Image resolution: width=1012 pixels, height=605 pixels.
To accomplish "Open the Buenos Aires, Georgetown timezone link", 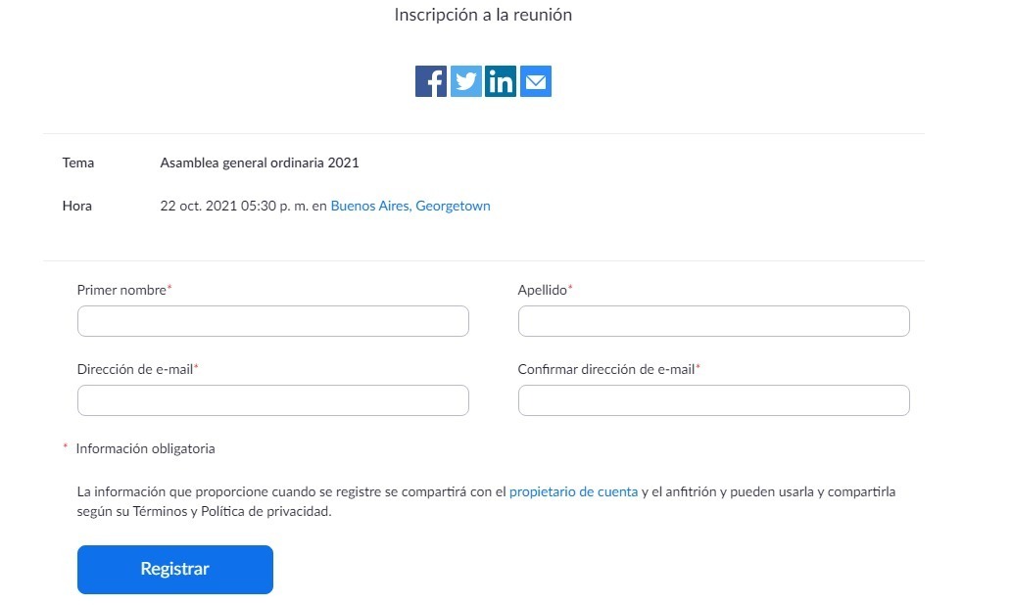I will [410, 206].
